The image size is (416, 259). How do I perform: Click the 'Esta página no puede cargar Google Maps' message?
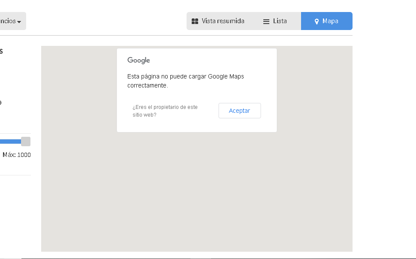pos(185,81)
